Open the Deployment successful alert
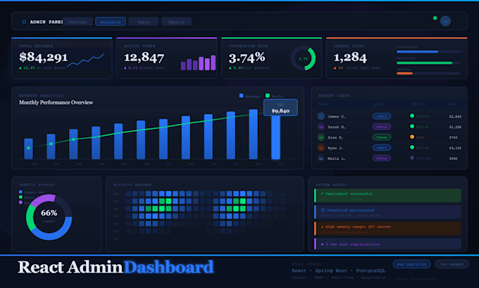 coord(387,196)
